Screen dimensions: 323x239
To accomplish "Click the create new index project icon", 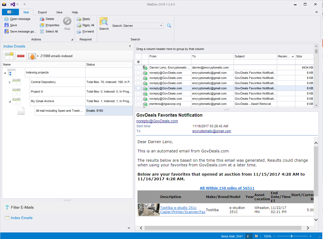I will [x=8, y=56].
